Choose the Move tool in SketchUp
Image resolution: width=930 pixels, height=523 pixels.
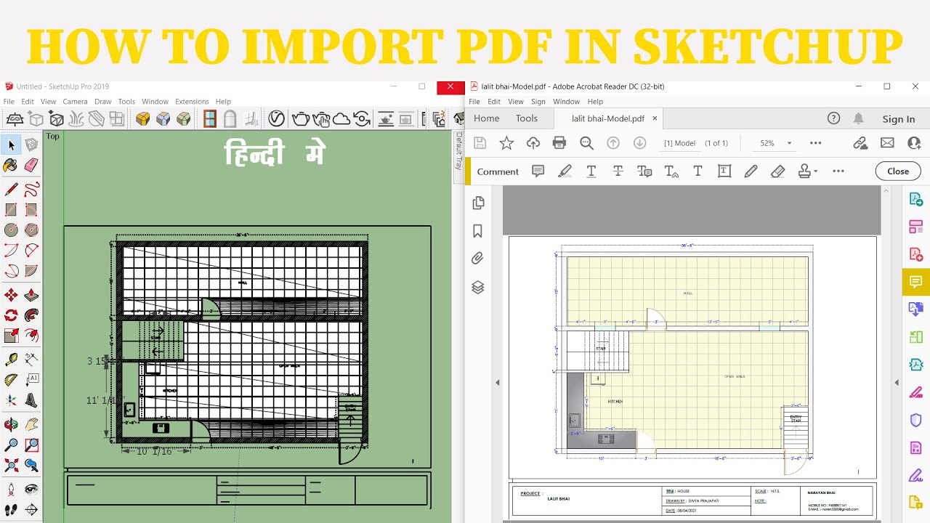pyautogui.click(x=11, y=295)
